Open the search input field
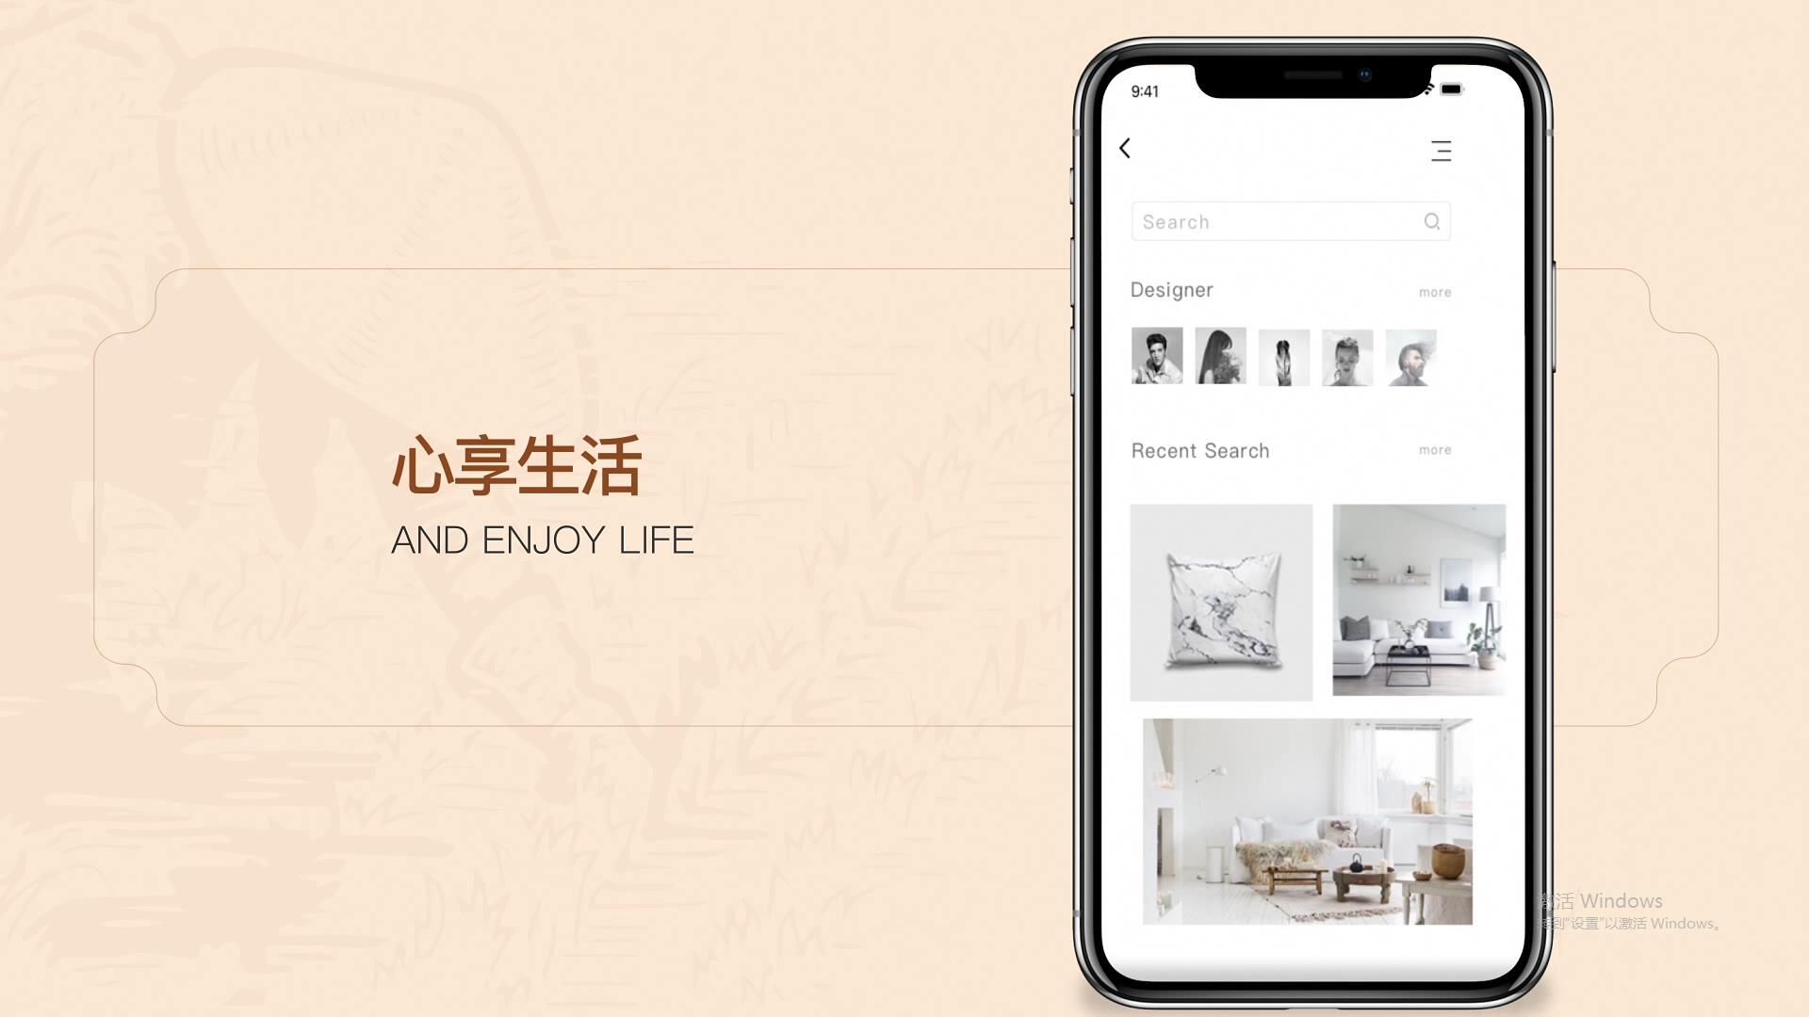 [x=1288, y=221]
